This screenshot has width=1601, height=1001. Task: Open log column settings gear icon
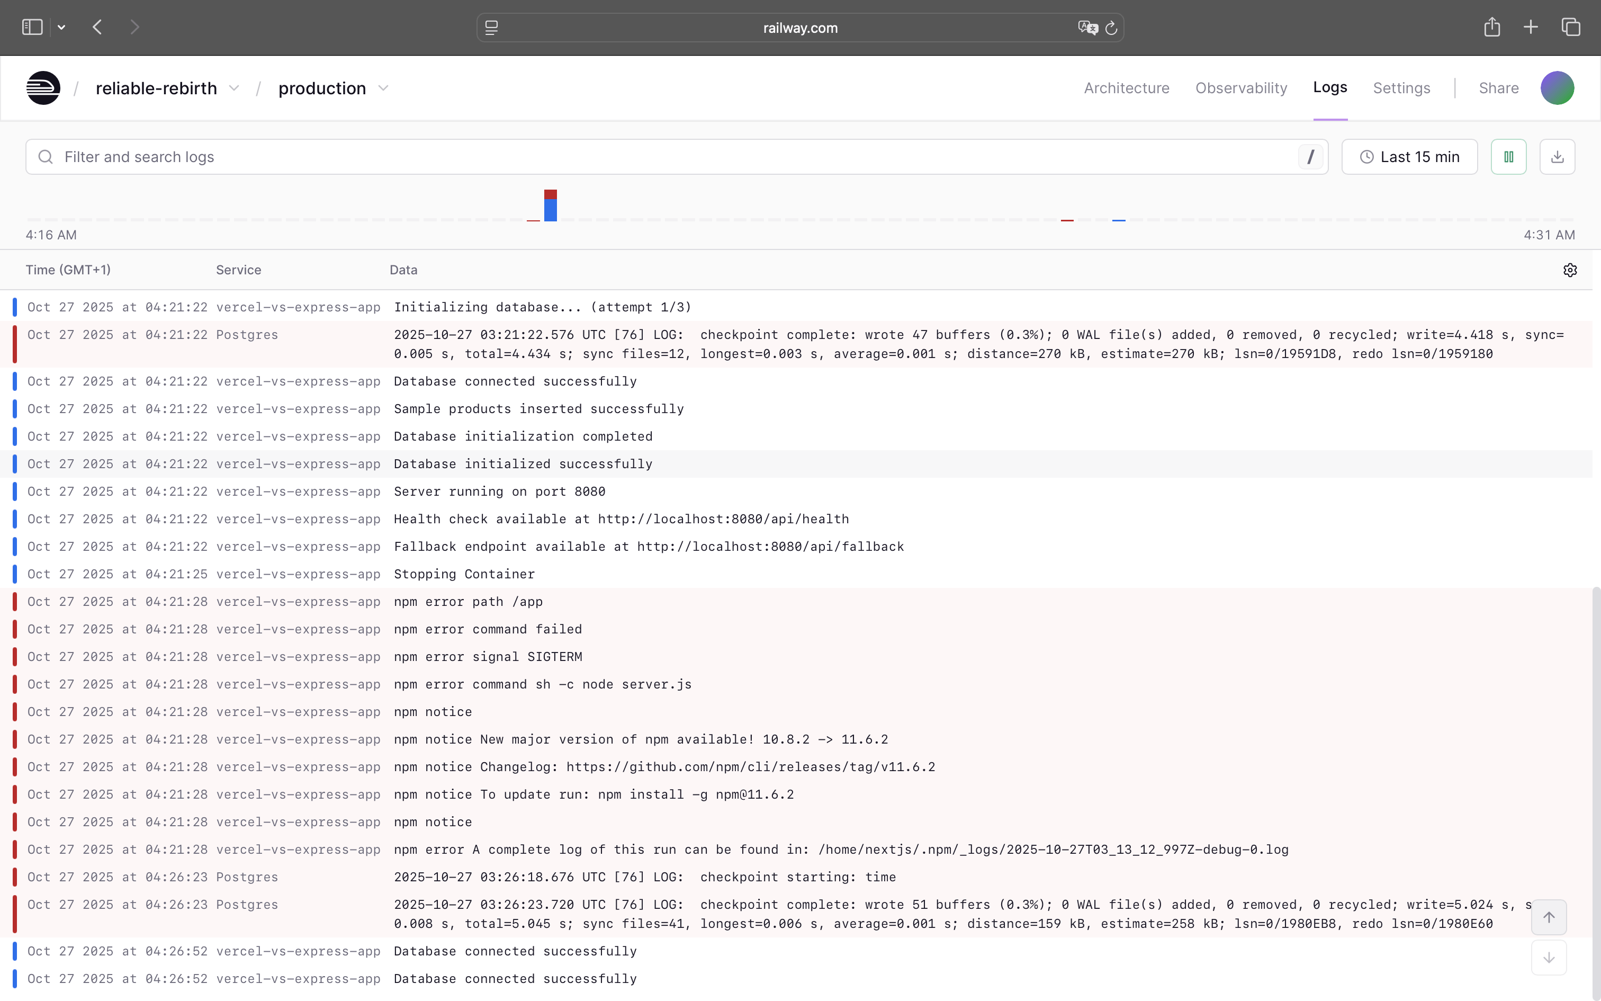pos(1570,270)
